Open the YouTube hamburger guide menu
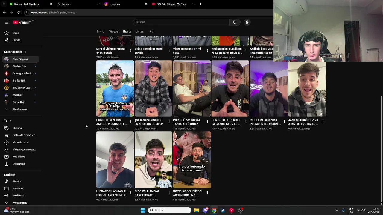The height and width of the screenshot is (215, 383). pyautogui.click(x=6, y=22)
